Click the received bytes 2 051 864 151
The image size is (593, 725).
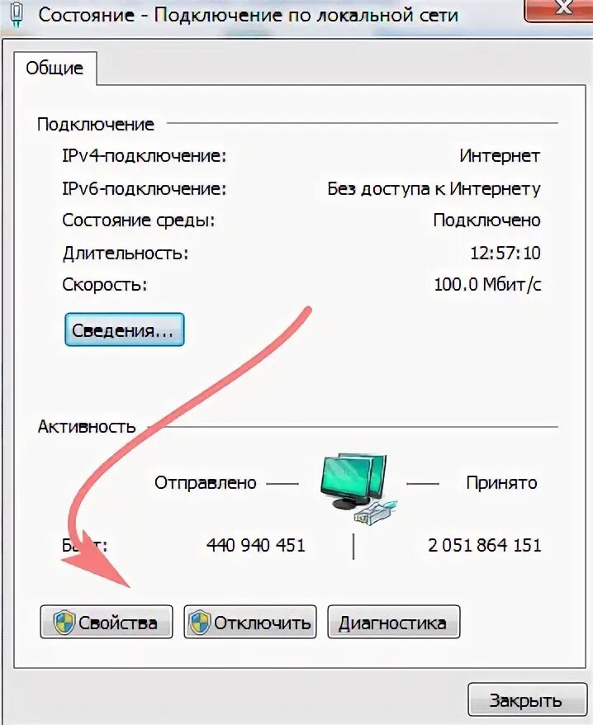click(484, 545)
